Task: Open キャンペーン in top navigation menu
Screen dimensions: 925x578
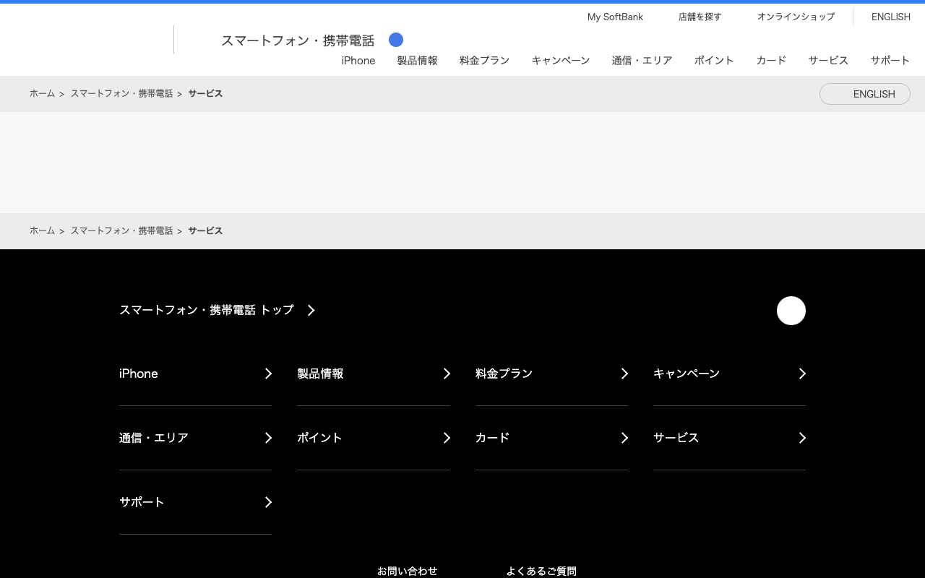Action: tap(561, 61)
